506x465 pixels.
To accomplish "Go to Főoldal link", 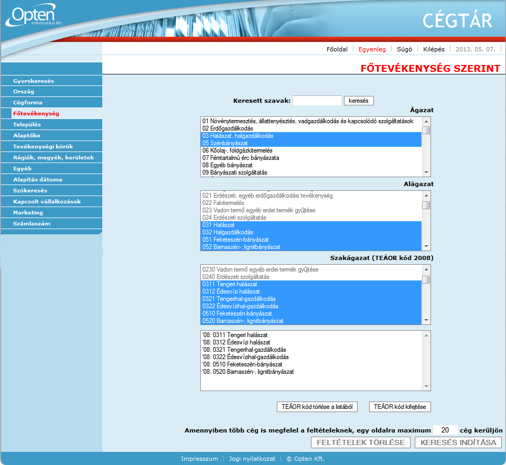I will [x=337, y=49].
